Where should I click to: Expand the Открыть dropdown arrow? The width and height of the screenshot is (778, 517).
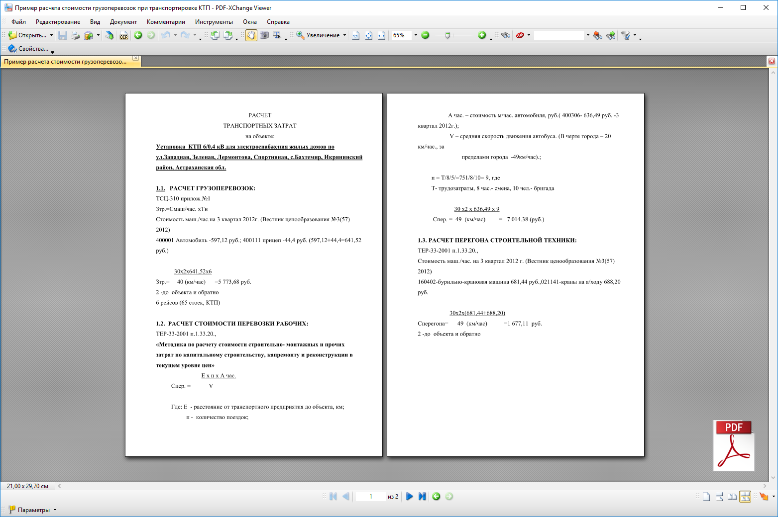[51, 35]
